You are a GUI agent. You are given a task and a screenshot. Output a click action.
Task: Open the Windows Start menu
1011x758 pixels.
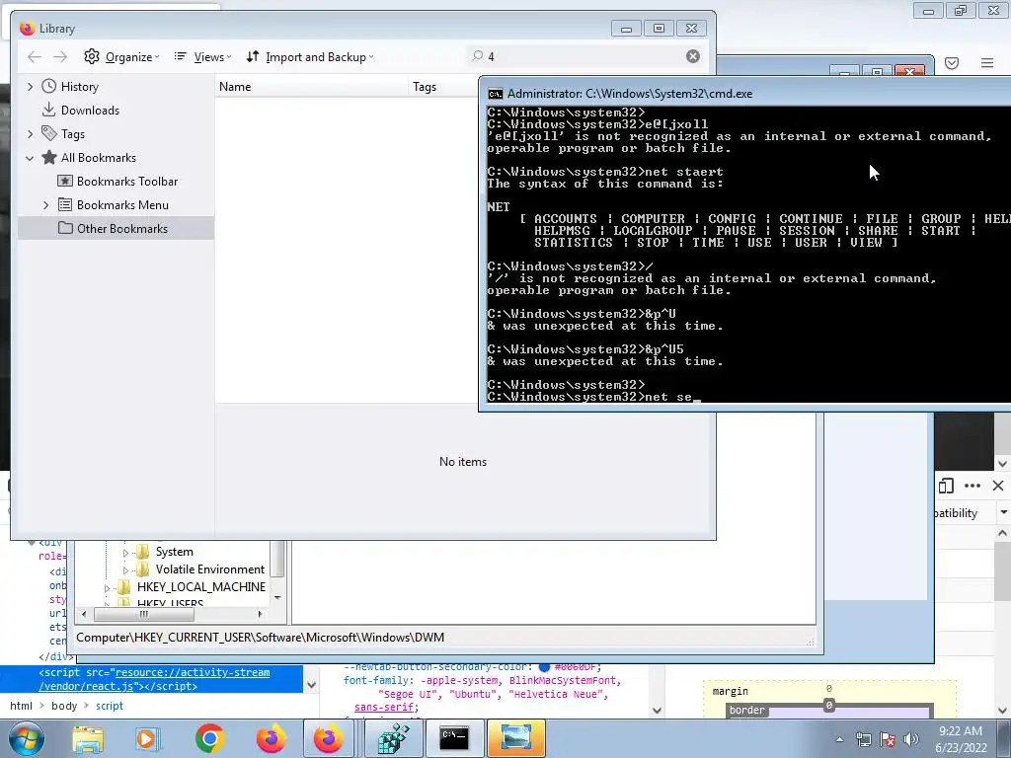26,738
